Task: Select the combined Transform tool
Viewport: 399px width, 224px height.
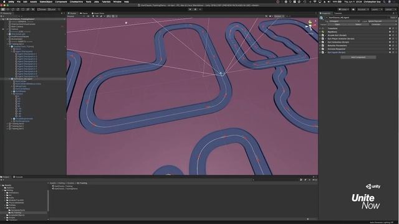Action: click(28, 9)
